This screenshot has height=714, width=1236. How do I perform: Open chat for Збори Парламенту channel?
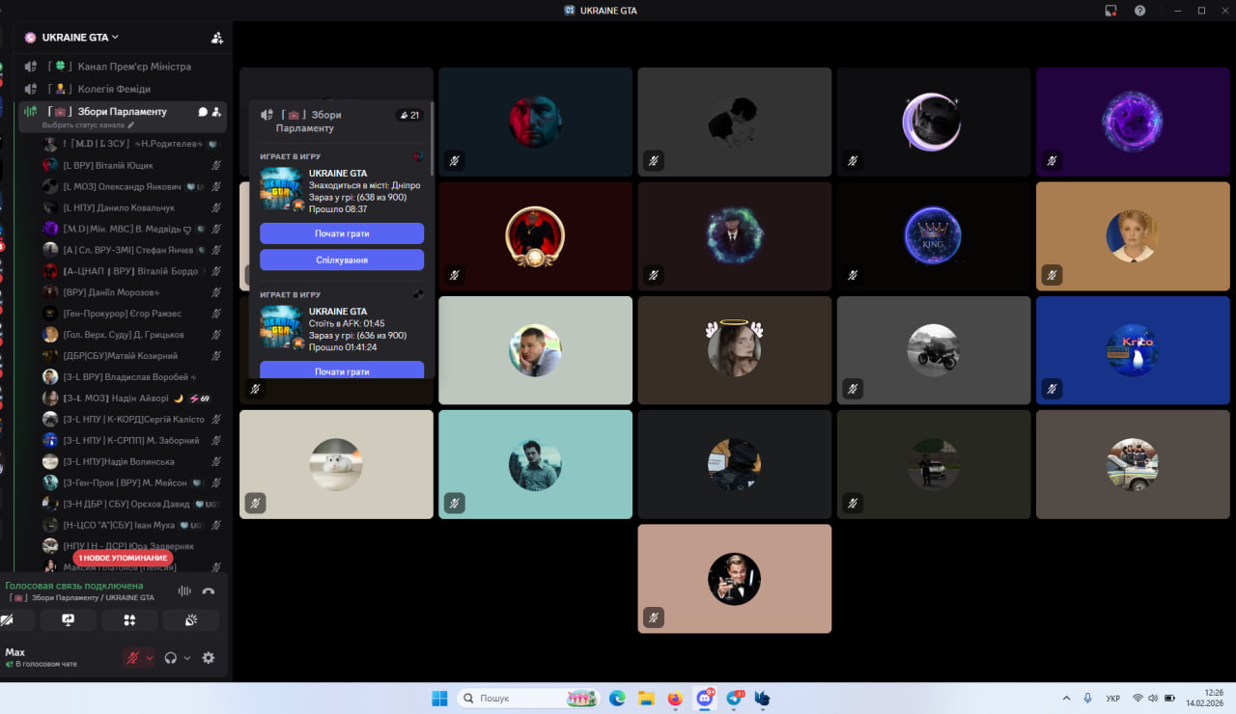pyautogui.click(x=203, y=112)
